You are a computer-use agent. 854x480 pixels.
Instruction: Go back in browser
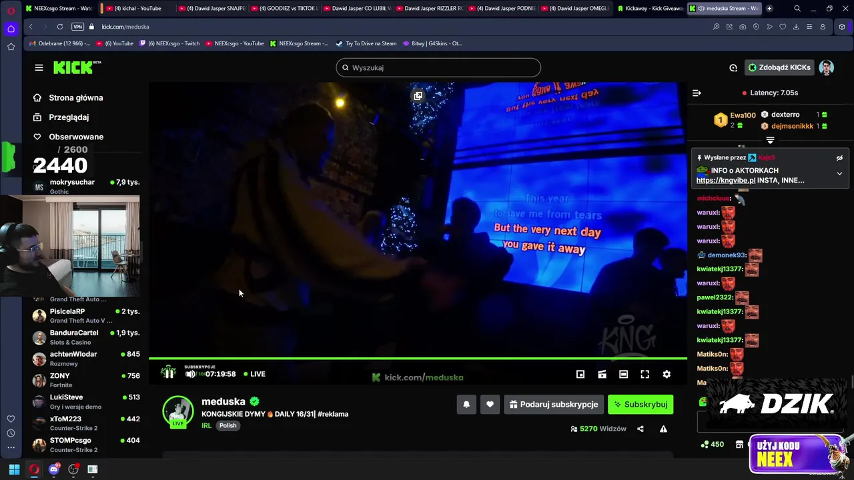tap(31, 27)
